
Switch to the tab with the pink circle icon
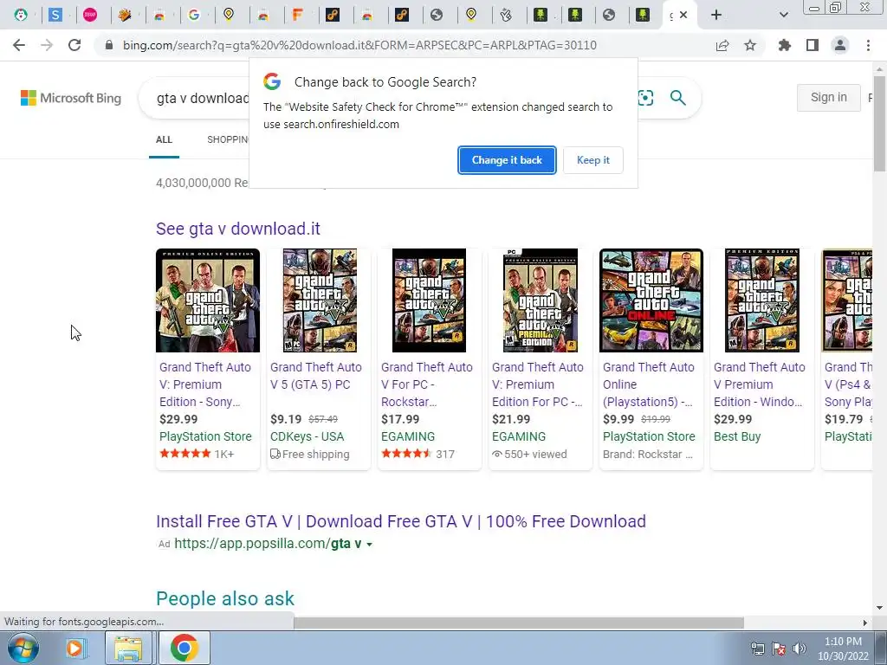point(90,16)
